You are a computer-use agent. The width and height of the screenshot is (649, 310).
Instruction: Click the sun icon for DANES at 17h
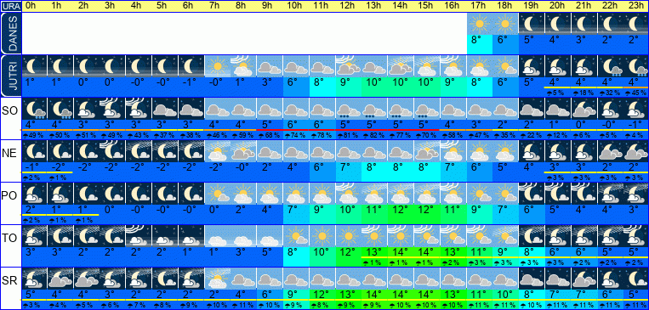(480, 24)
